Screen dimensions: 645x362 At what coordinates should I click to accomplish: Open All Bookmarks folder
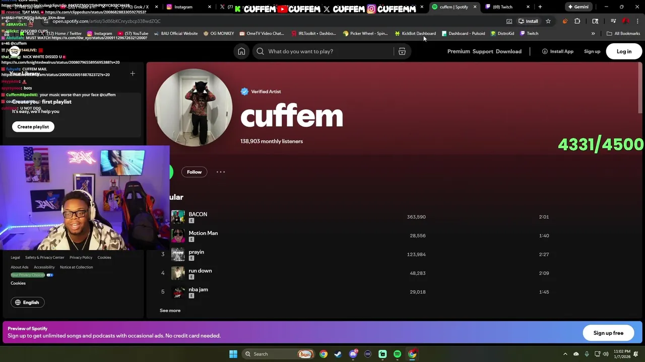[x=623, y=34]
